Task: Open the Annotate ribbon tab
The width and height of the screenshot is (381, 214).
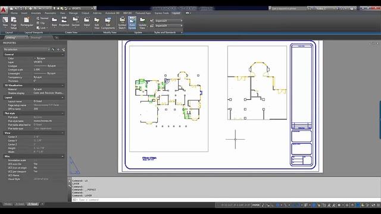Action: coord(36,13)
